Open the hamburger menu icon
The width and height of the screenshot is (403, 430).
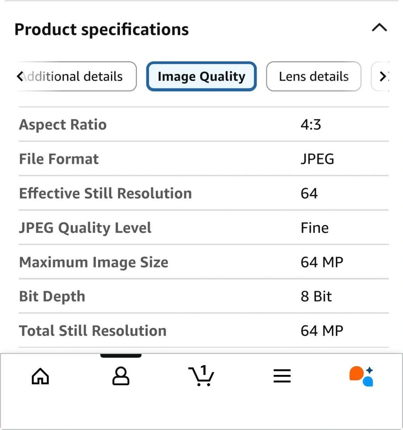(x=282, y=376)
